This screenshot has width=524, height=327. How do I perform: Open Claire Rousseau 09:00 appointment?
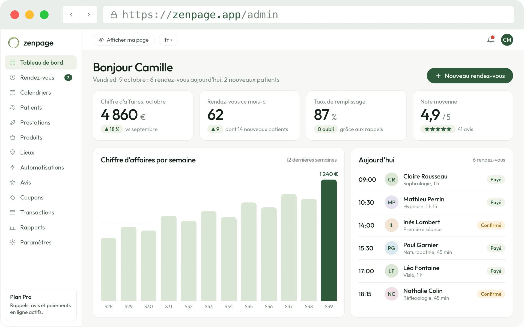pos(432,180)
